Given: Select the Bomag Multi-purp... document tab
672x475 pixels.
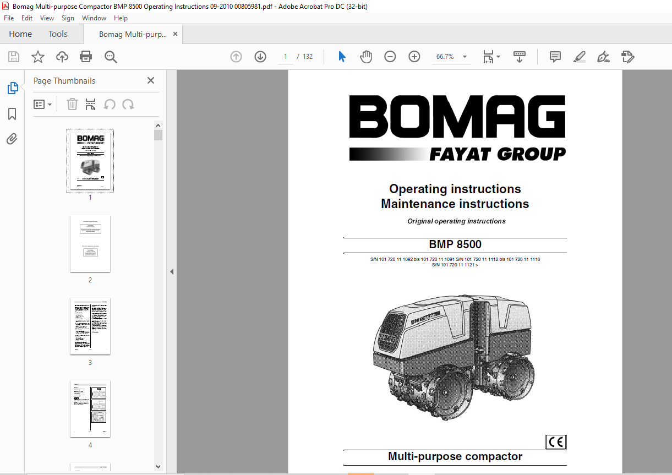Looking at the screenshot, I should click(133, 34).
